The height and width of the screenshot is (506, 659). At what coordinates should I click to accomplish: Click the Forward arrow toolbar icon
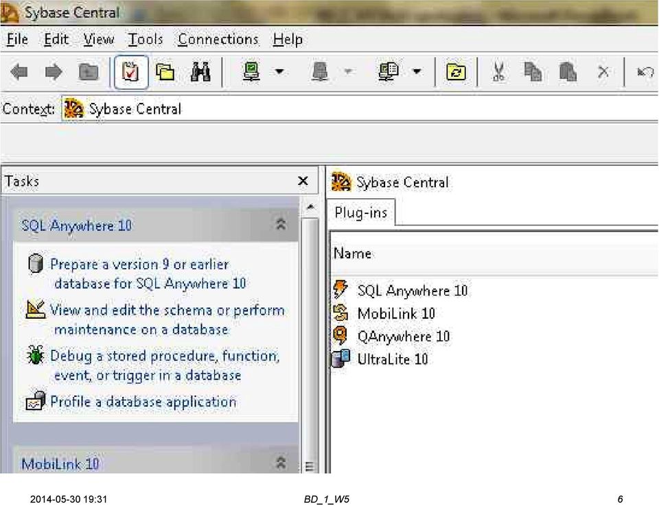[54, 72]
